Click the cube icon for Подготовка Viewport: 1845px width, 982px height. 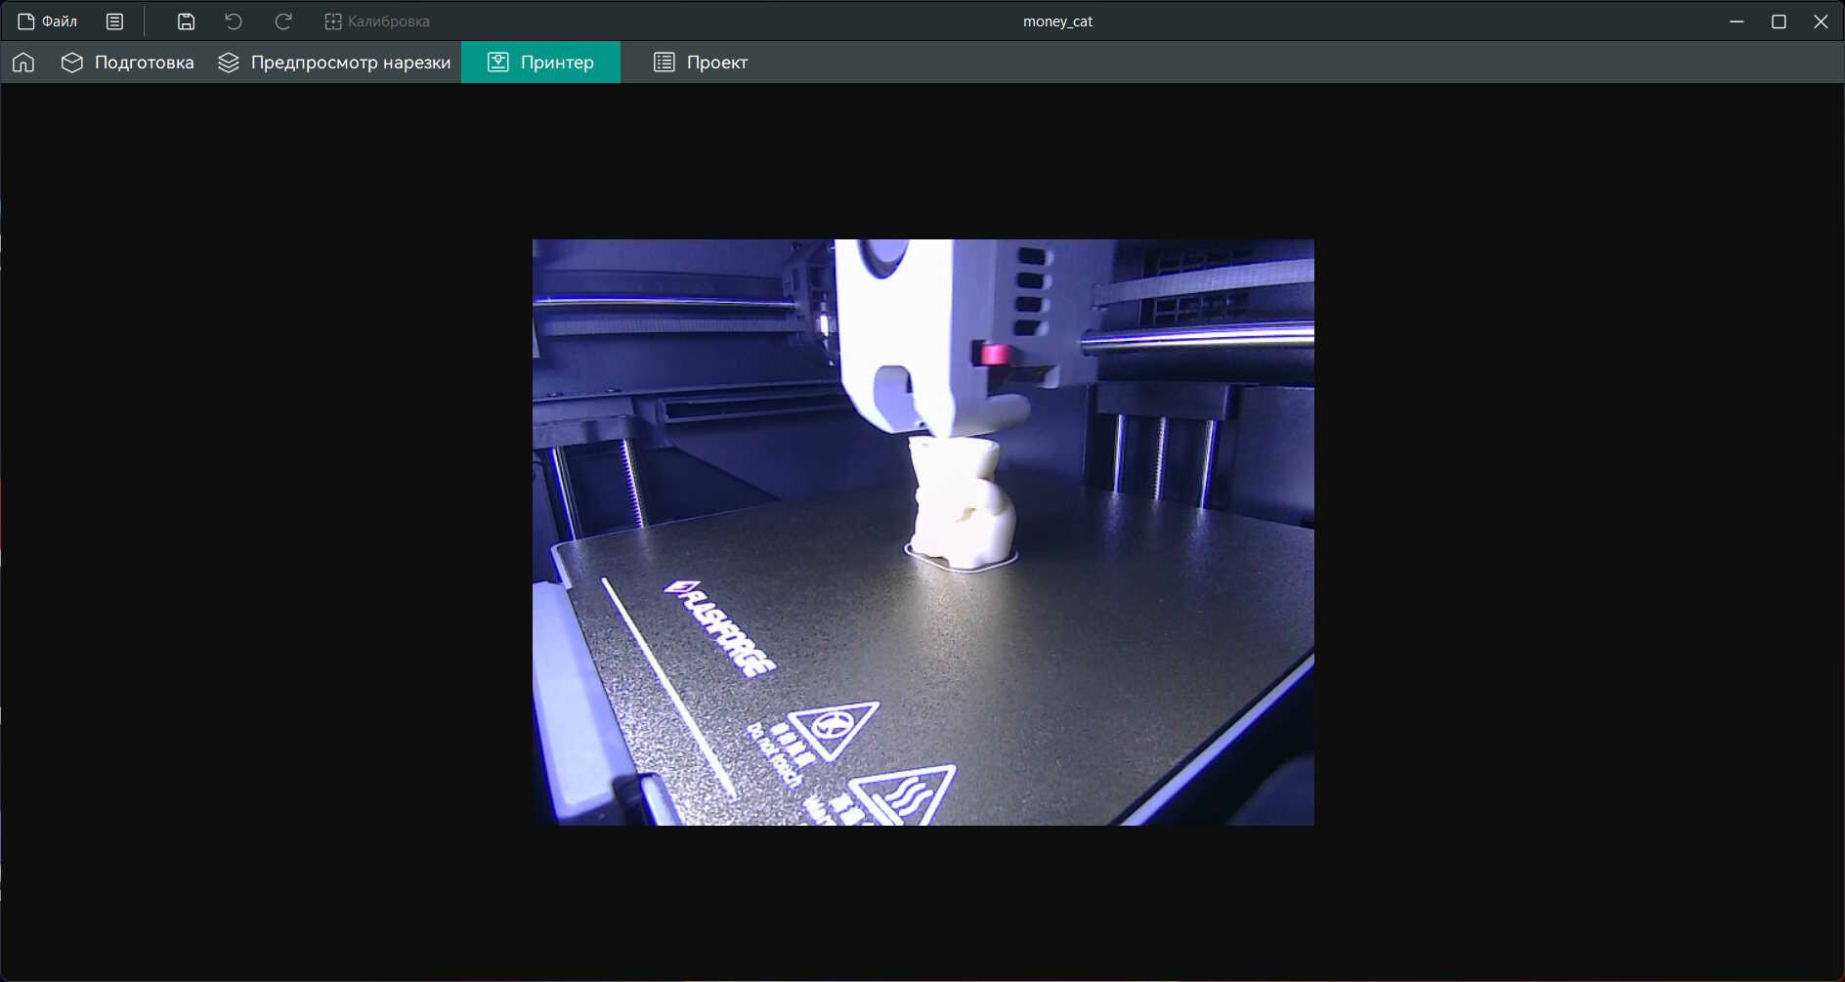click(x=72, y=63)
